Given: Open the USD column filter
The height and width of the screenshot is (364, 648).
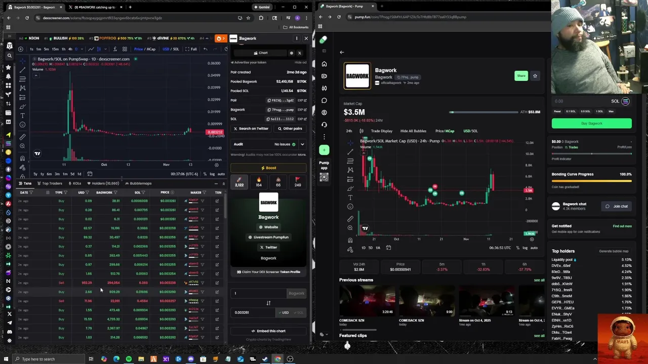Looking at the screenshot, I should pyautogui.click(x=88, y=193).
